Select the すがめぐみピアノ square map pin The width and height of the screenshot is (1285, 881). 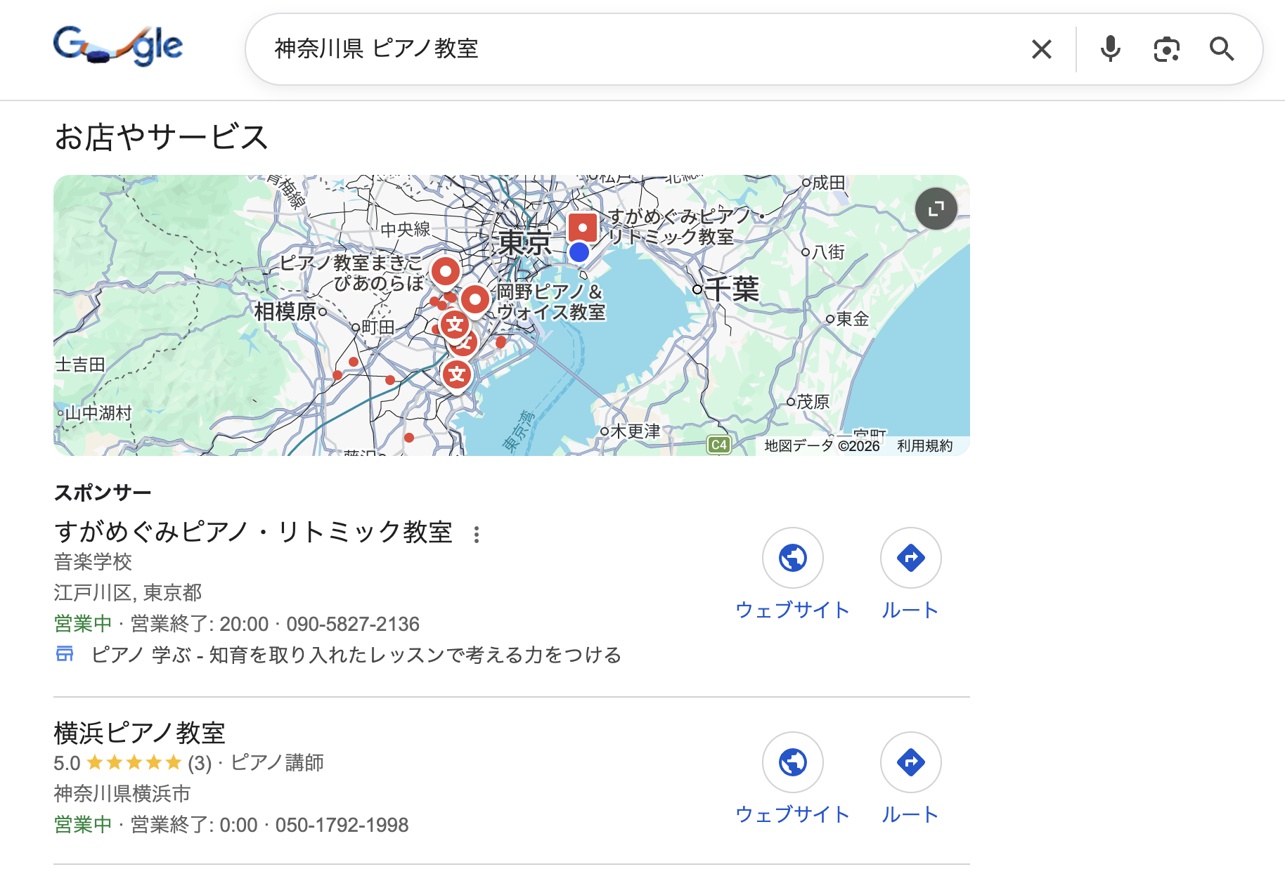click(x=582, y=228)
